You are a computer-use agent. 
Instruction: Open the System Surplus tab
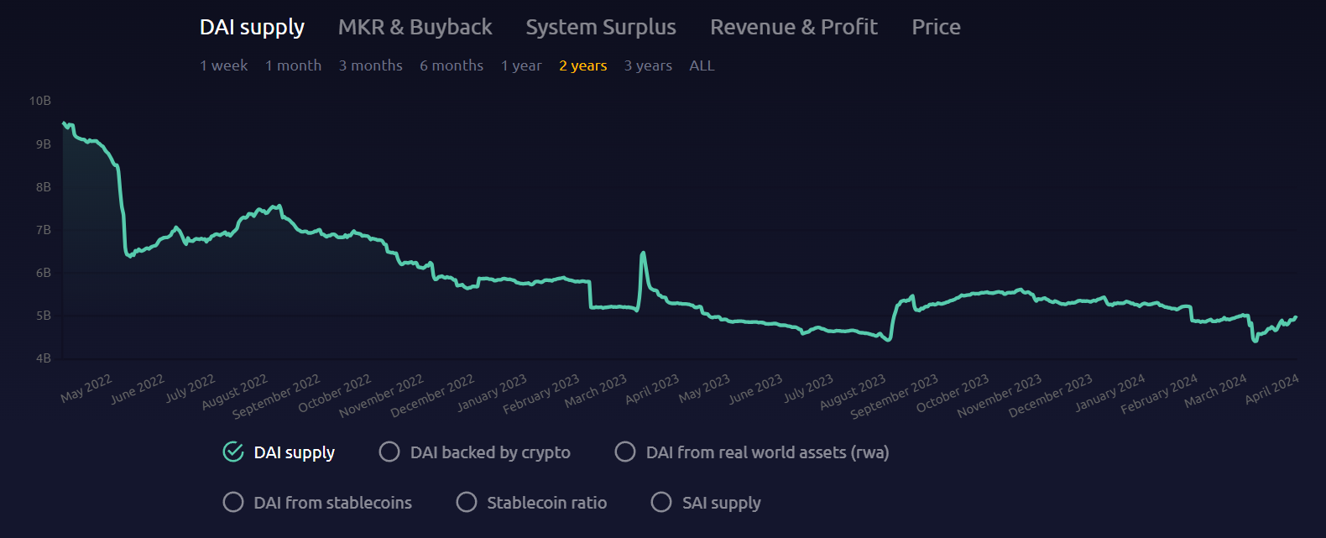pyautogui.click(x=600, y=28)
